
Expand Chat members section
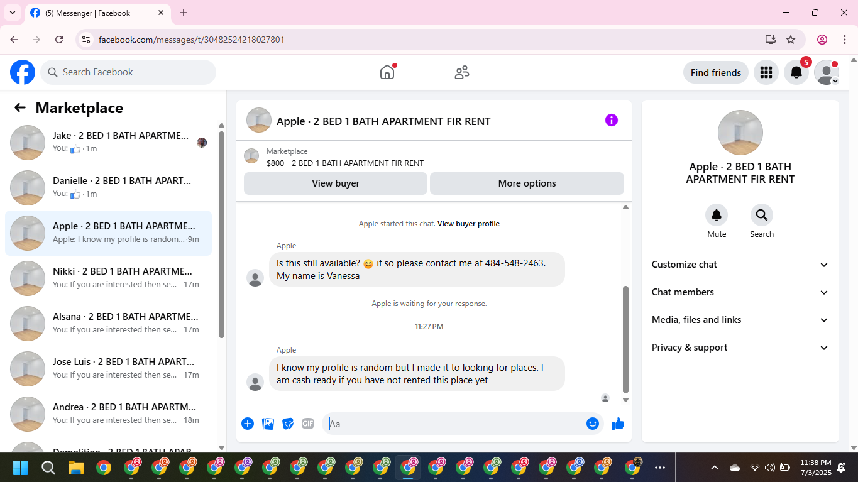coord(740,292)
